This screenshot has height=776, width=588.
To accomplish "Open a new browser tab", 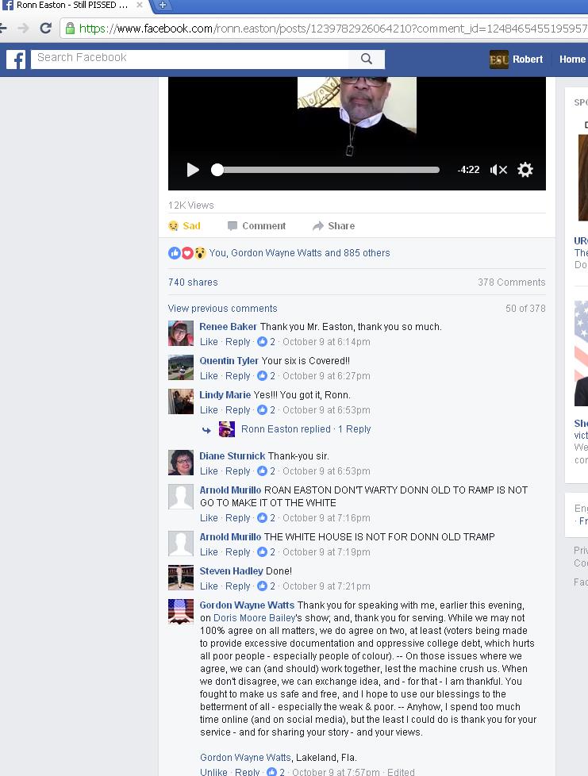I will (x=162, y=6).
